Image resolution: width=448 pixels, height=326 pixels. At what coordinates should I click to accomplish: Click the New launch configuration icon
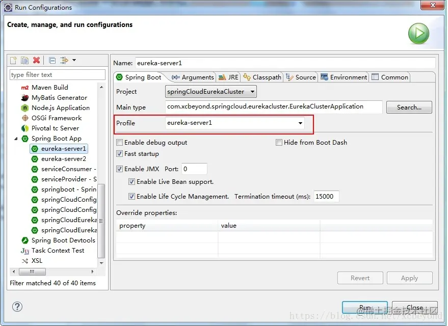point(13,60)
